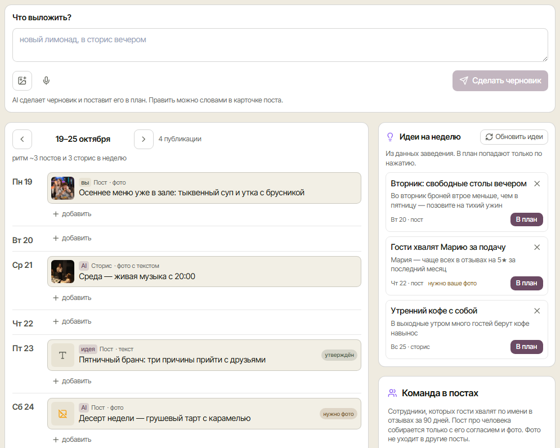Click the 'нужно фото' badge on Saturday post
The width and height of the screenshot is (560, 448).
pos(338,414)
